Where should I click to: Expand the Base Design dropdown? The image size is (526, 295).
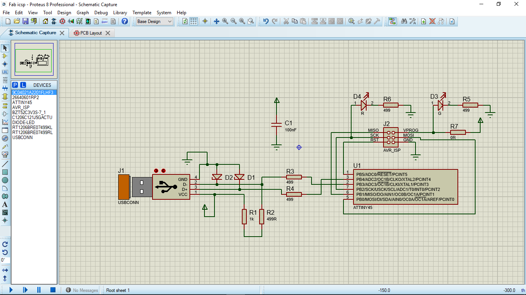pos(170,22)
